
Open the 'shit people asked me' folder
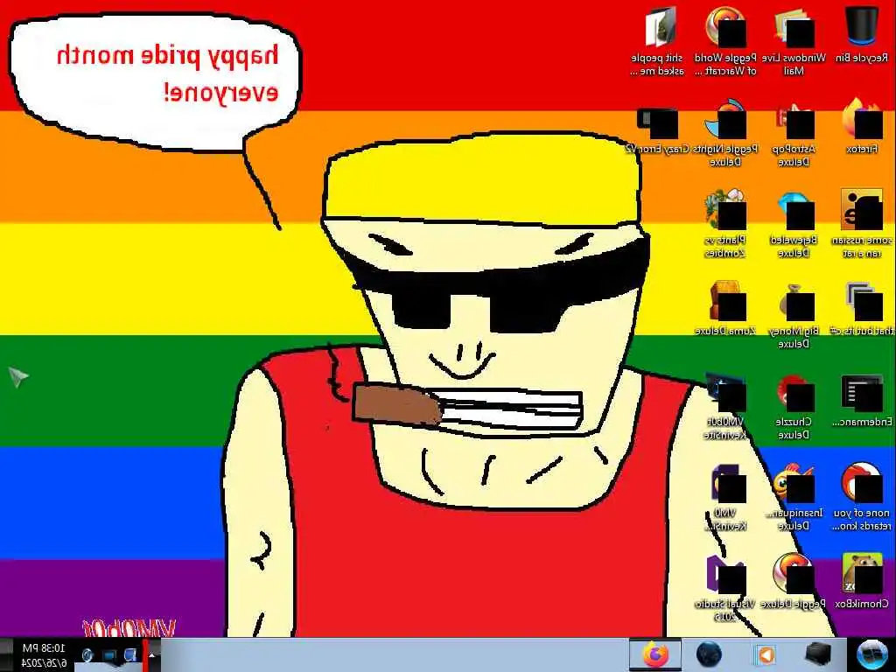658,41
